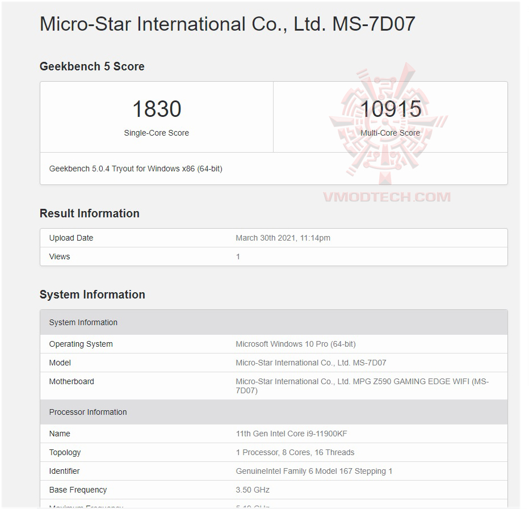Click the 'MPG Z590 GAMING EDGE WIFI' motherboard value
This screenshot has width=529, height=509.
click(x=362, y=386)
